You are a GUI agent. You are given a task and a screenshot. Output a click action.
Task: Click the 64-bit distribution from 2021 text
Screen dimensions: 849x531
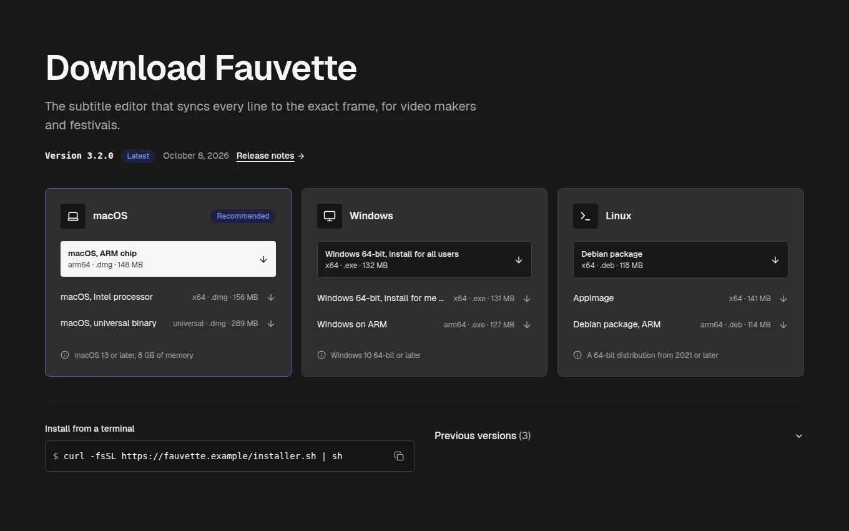[x=653, y=355]
